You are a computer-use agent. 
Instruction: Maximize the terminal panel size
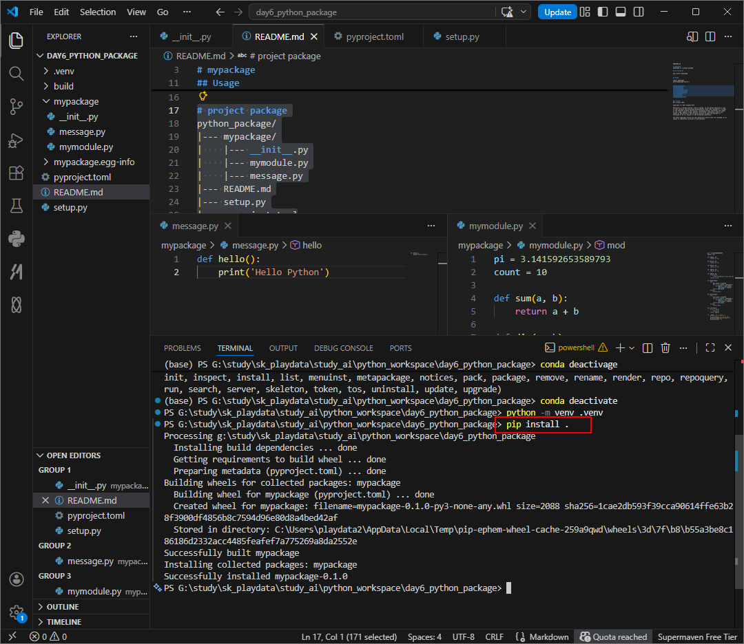(710, 348)
